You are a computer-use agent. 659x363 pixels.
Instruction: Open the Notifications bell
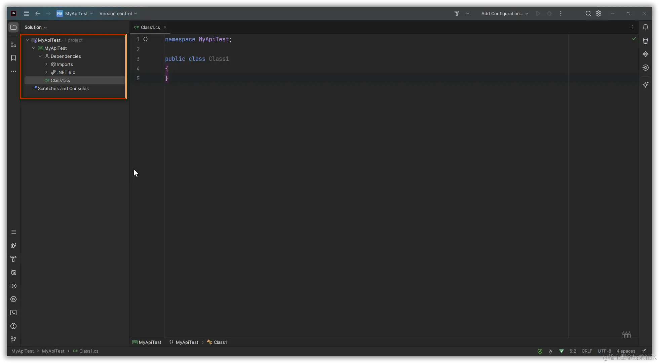pyautogui.click(x=646, y=27)
